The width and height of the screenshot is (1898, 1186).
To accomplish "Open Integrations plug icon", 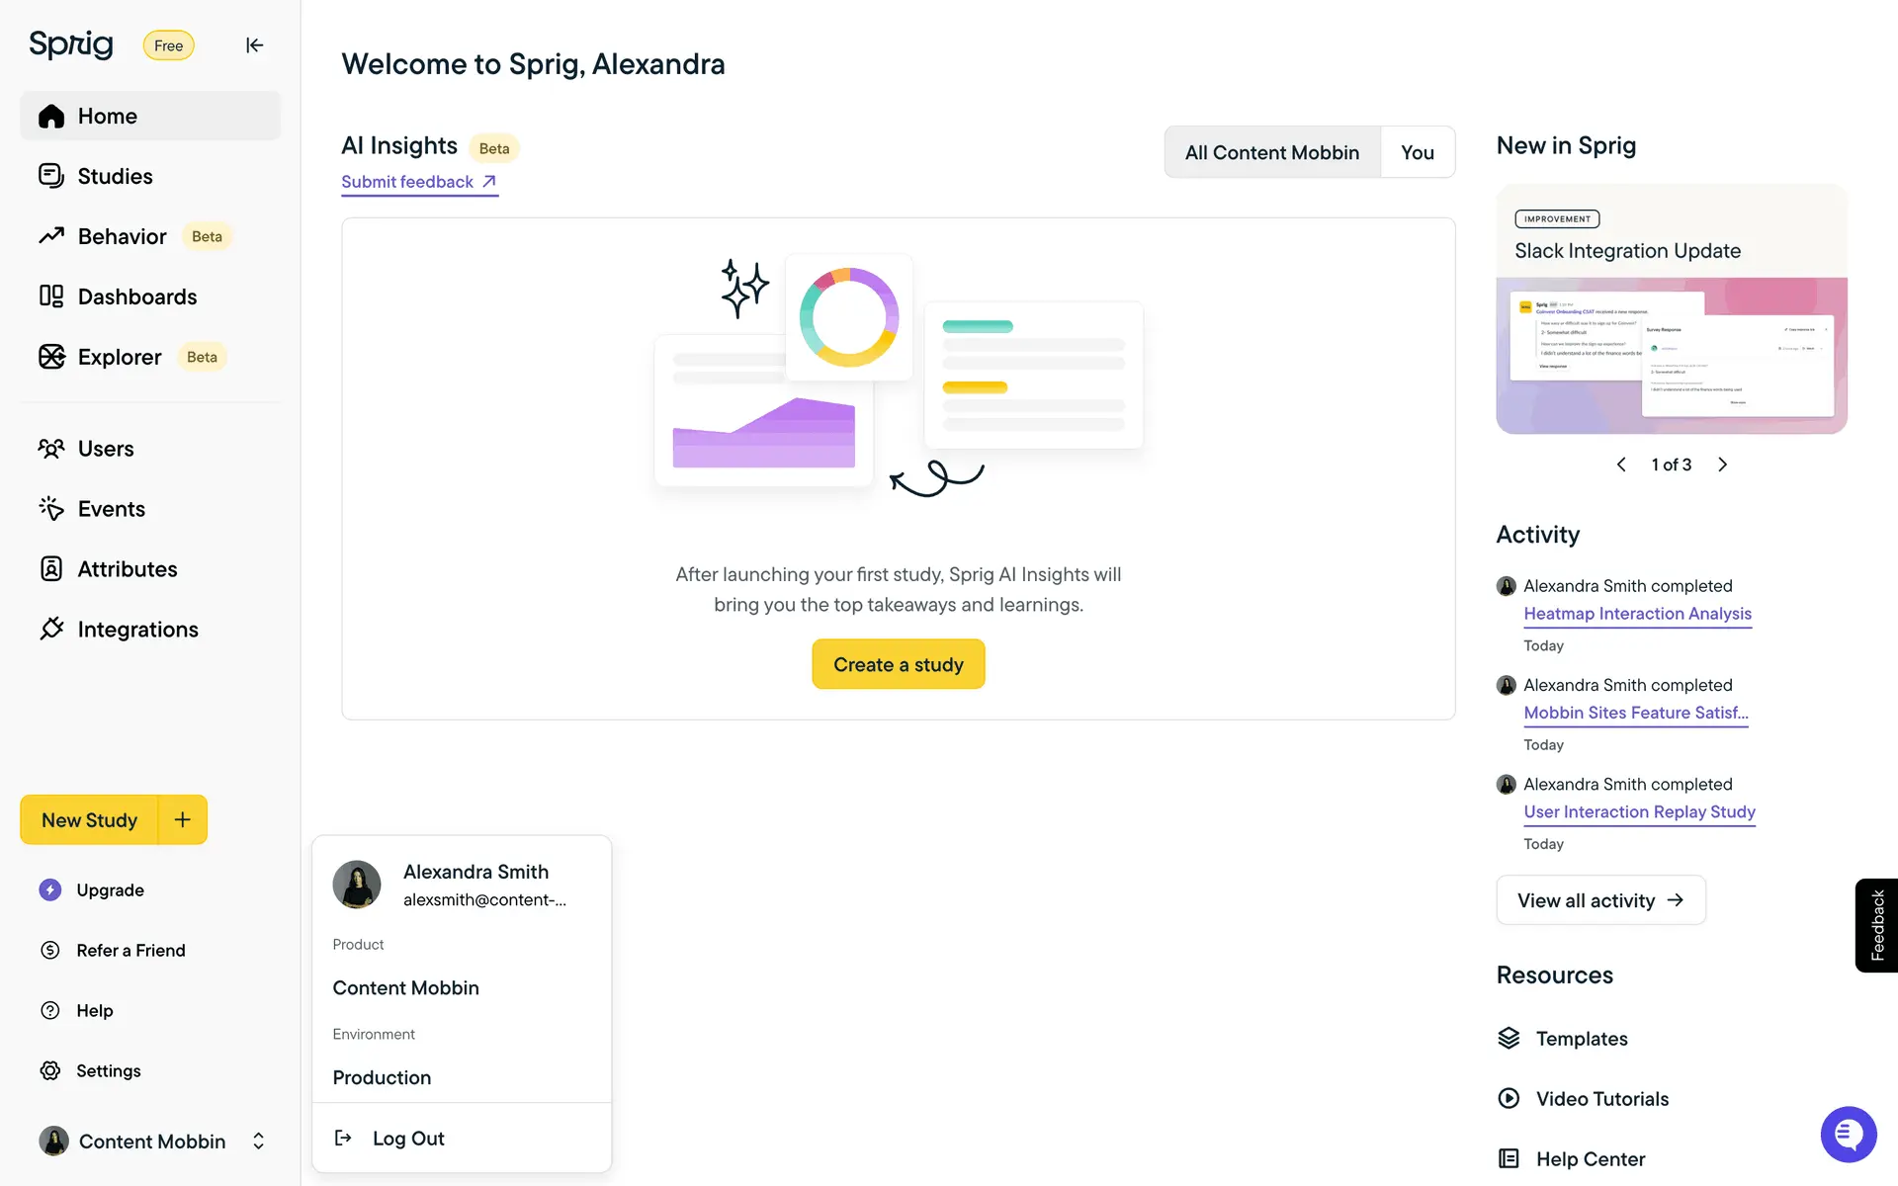I will [x=51, y=630].
